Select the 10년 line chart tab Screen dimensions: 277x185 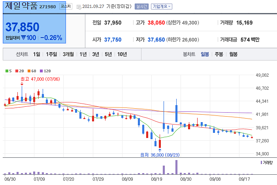coord(122,54)
